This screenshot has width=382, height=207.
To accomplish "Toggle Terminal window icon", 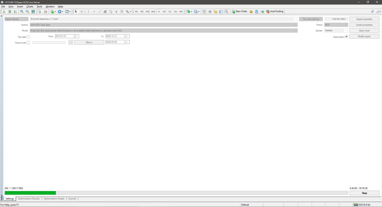I will click(221, 12).
